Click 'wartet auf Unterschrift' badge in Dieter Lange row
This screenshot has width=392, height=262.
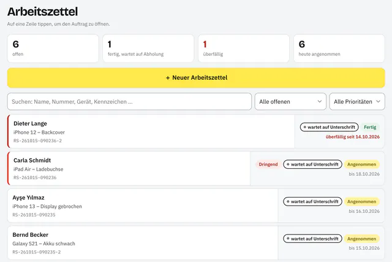point(330,127)
